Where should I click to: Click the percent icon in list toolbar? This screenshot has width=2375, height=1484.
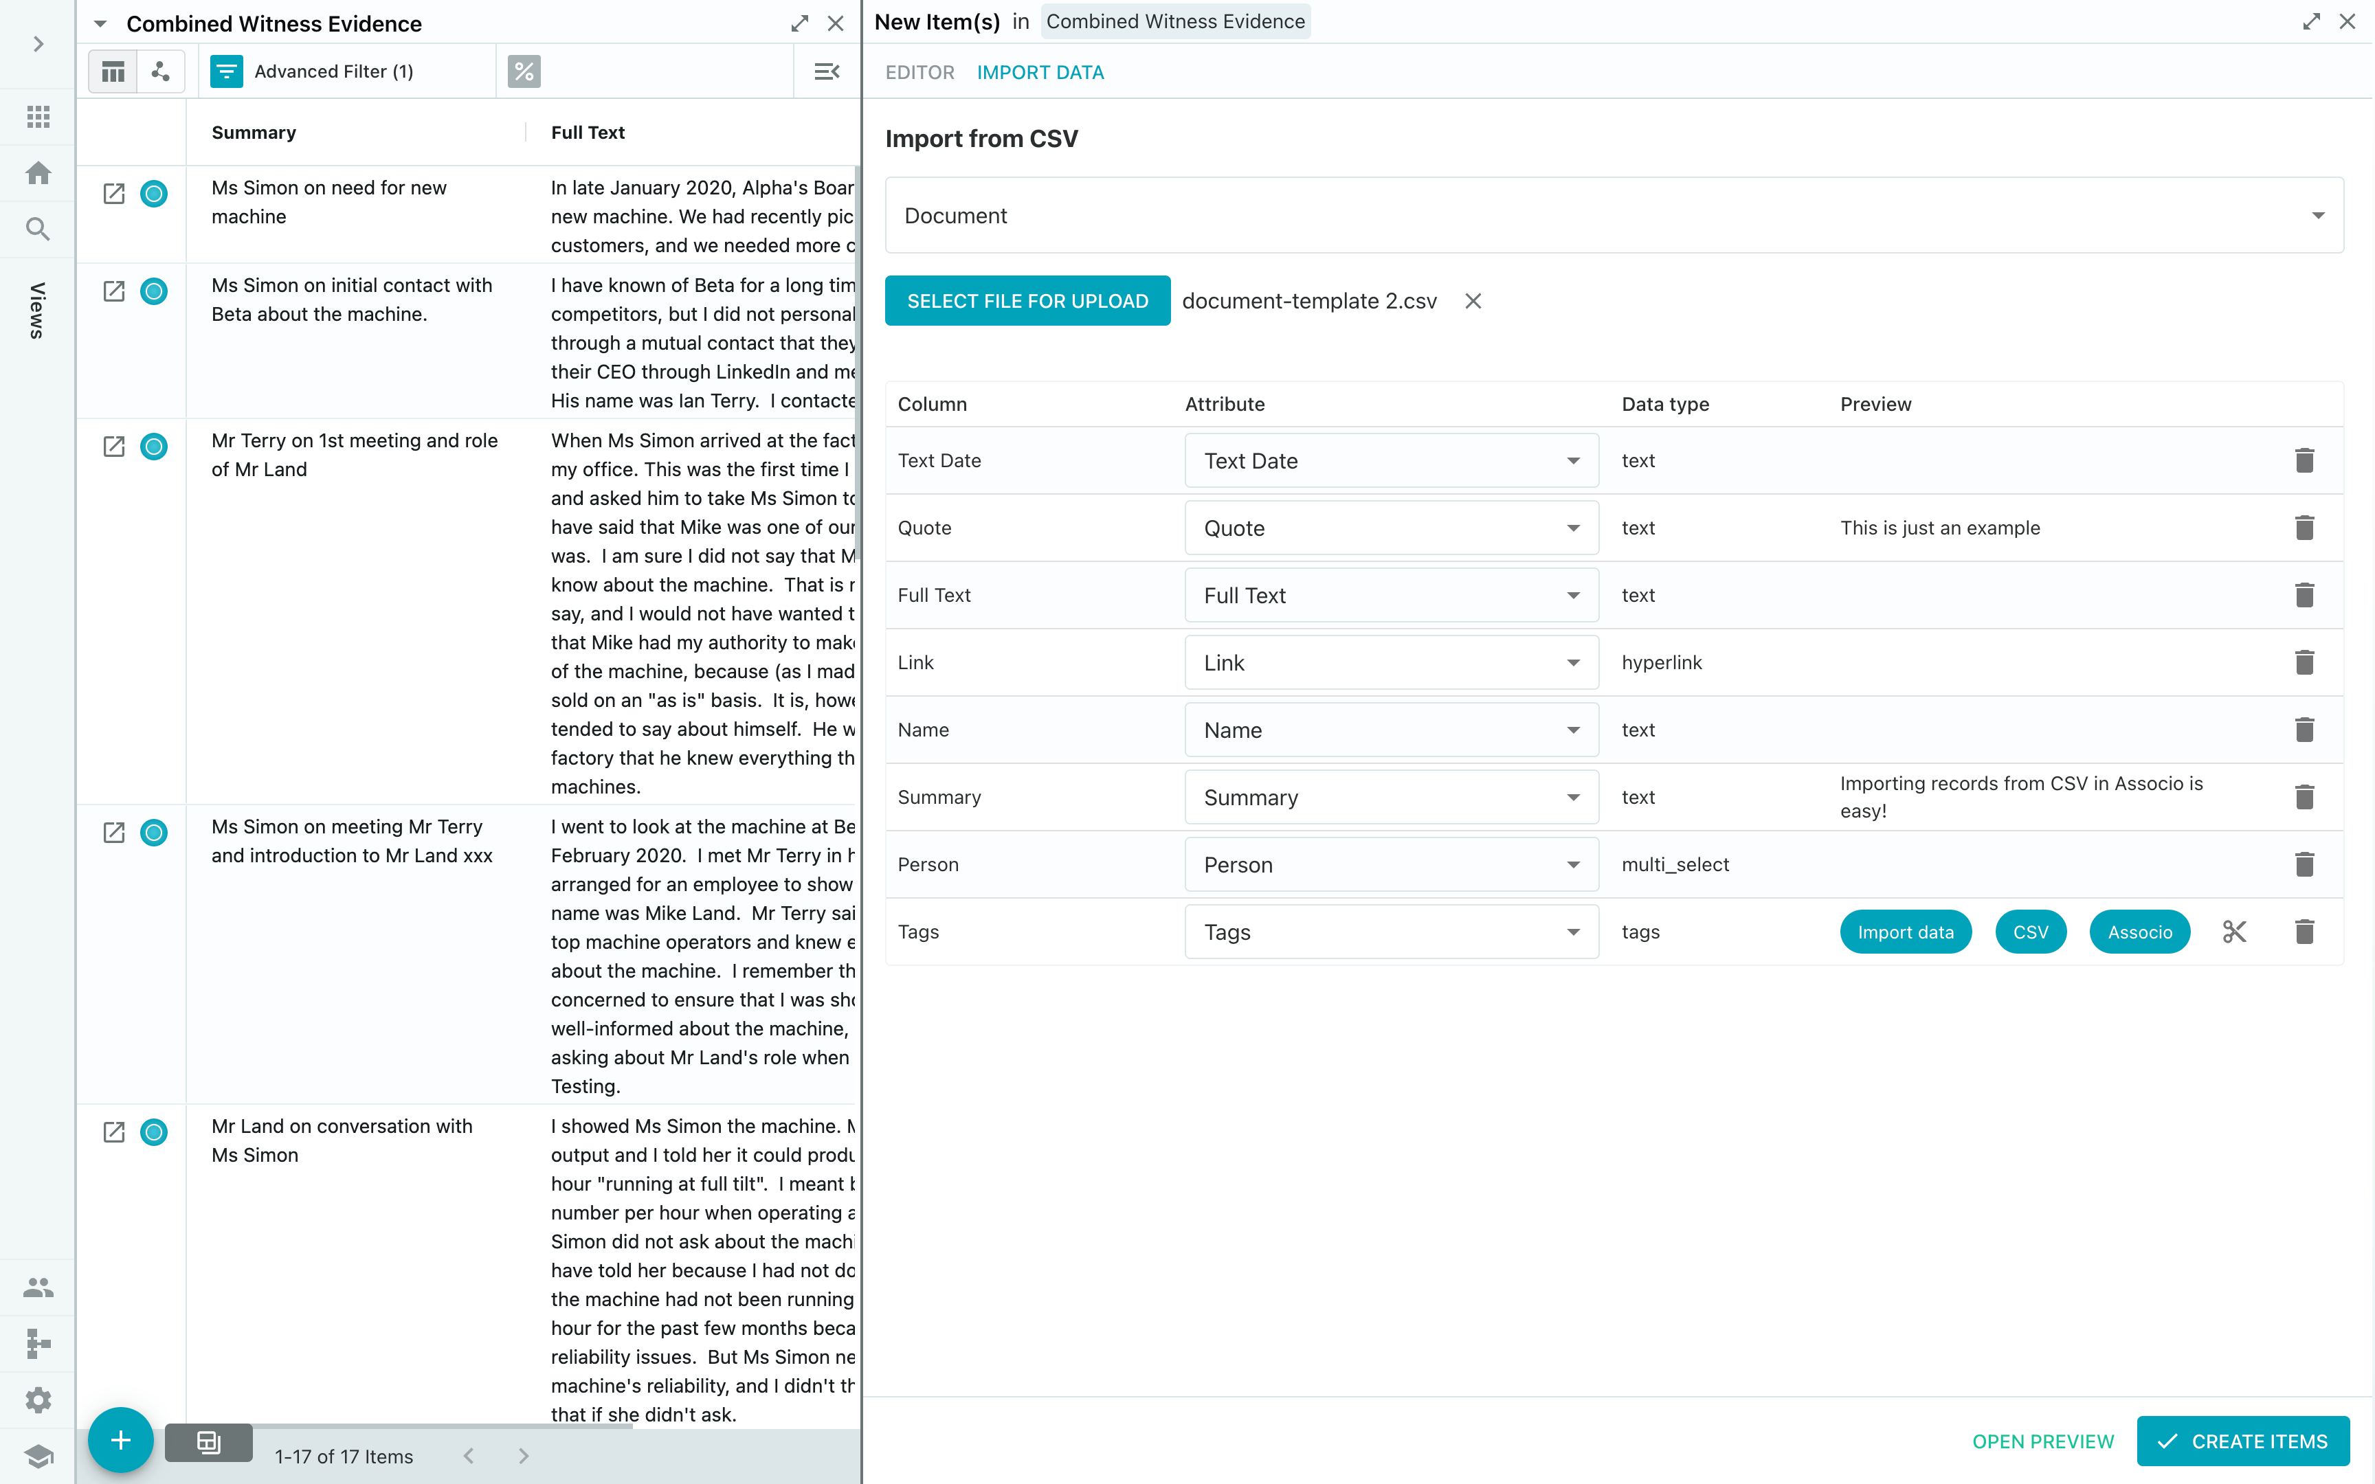click(x=524, y=71)
